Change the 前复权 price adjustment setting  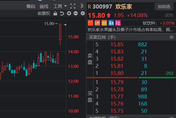point(44,14)
